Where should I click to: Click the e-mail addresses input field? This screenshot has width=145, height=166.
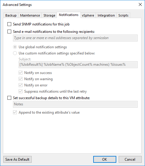[x=75, y=38]
